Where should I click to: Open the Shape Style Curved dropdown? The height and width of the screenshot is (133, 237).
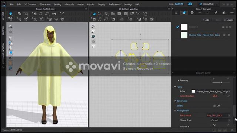tap(230, 120)
